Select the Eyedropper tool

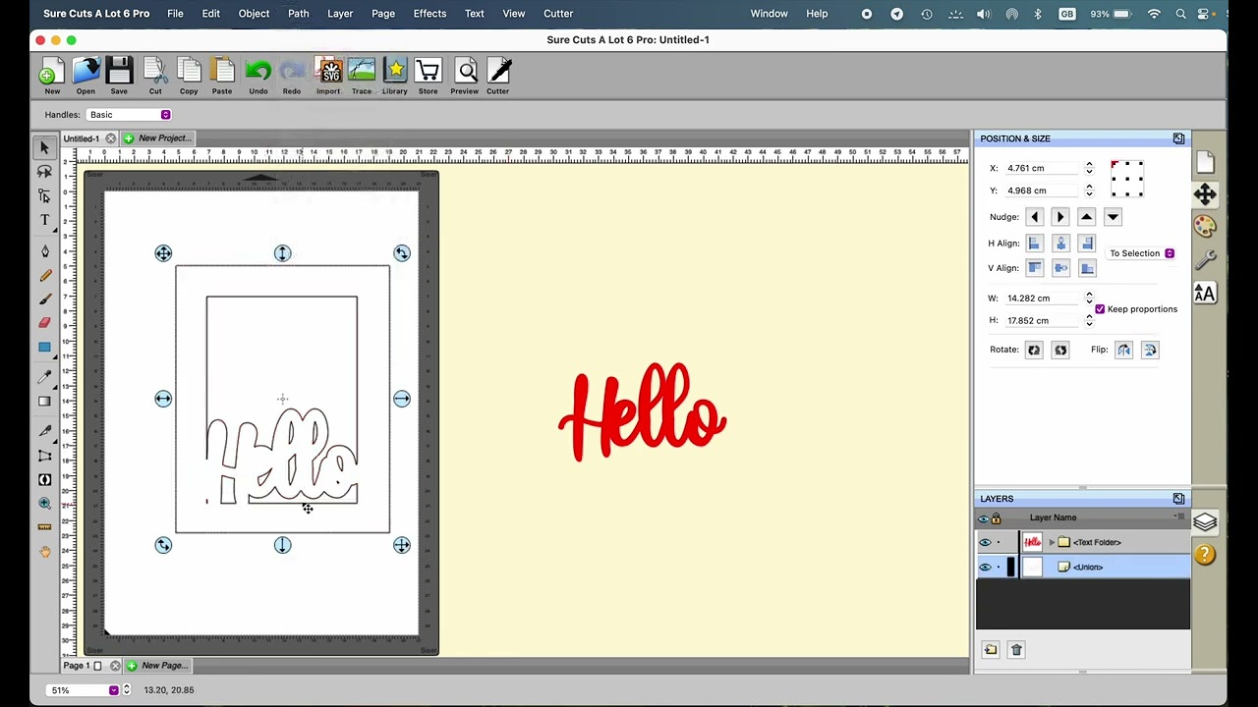point(44,377)
